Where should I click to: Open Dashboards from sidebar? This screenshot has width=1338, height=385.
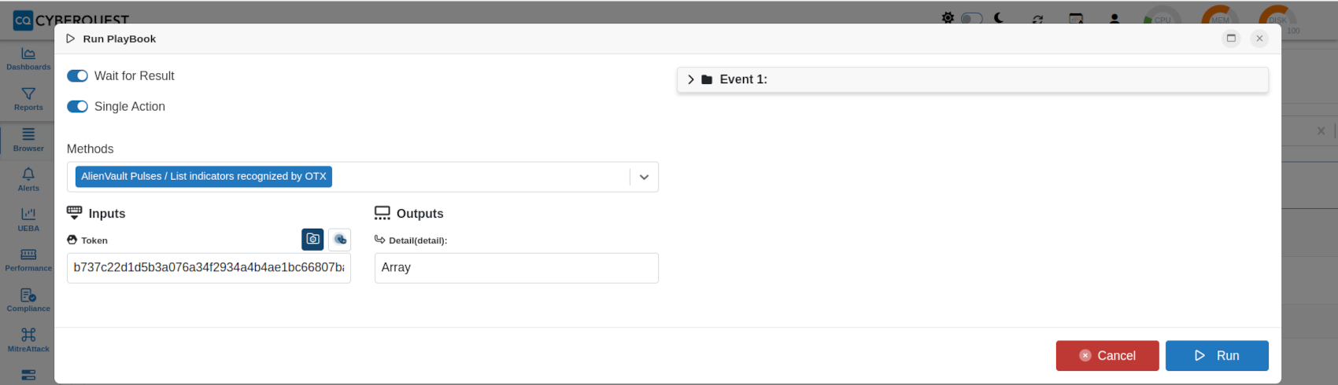(x=28, y=58)
